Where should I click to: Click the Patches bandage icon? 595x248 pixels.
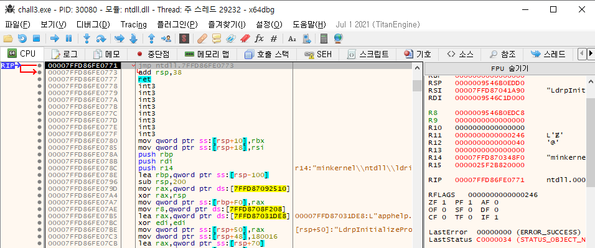click(202, 39)
